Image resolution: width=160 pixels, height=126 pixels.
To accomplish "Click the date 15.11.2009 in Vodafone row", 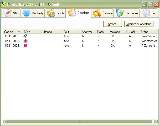I will 13,41.
